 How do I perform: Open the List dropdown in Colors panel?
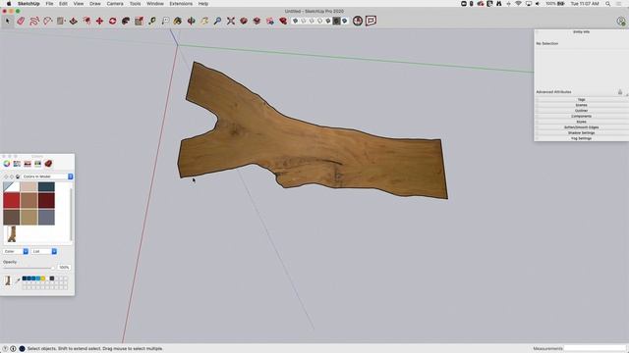tap(44, 251)
